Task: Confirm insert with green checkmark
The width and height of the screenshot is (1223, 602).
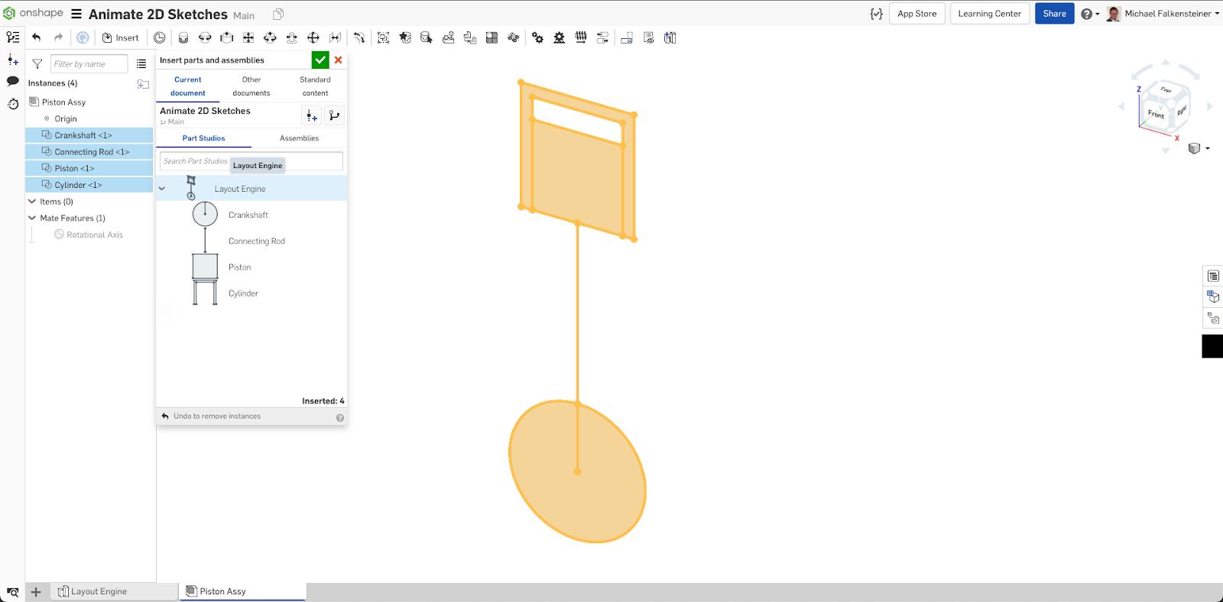Action: click(x=320, y=60)
